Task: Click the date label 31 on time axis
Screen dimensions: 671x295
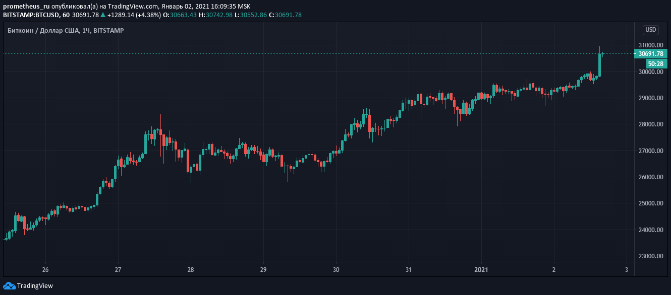Action: tap(409, 269)
